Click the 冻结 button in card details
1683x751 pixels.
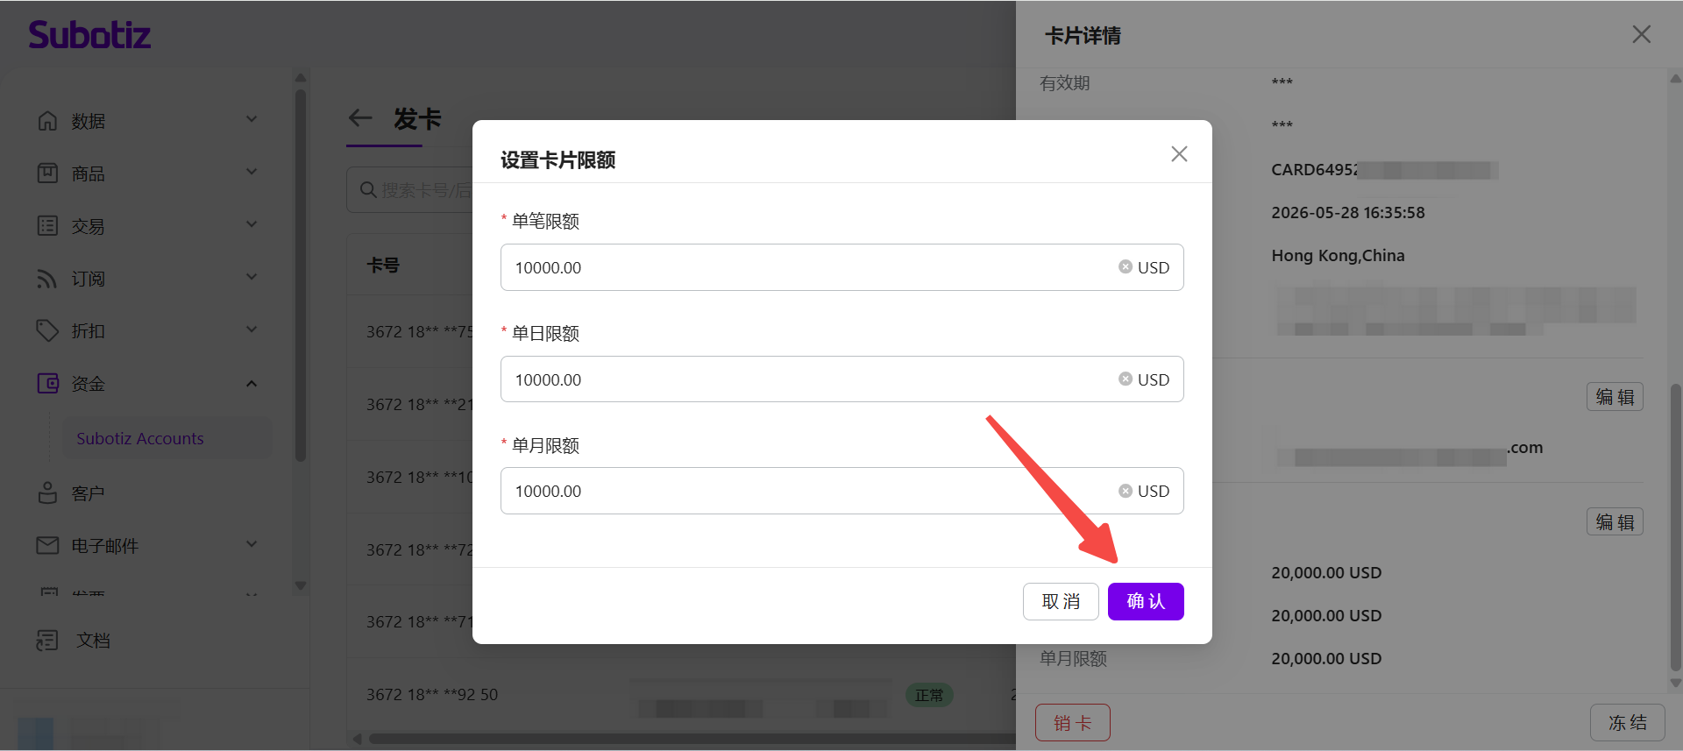coord(1628,723)
